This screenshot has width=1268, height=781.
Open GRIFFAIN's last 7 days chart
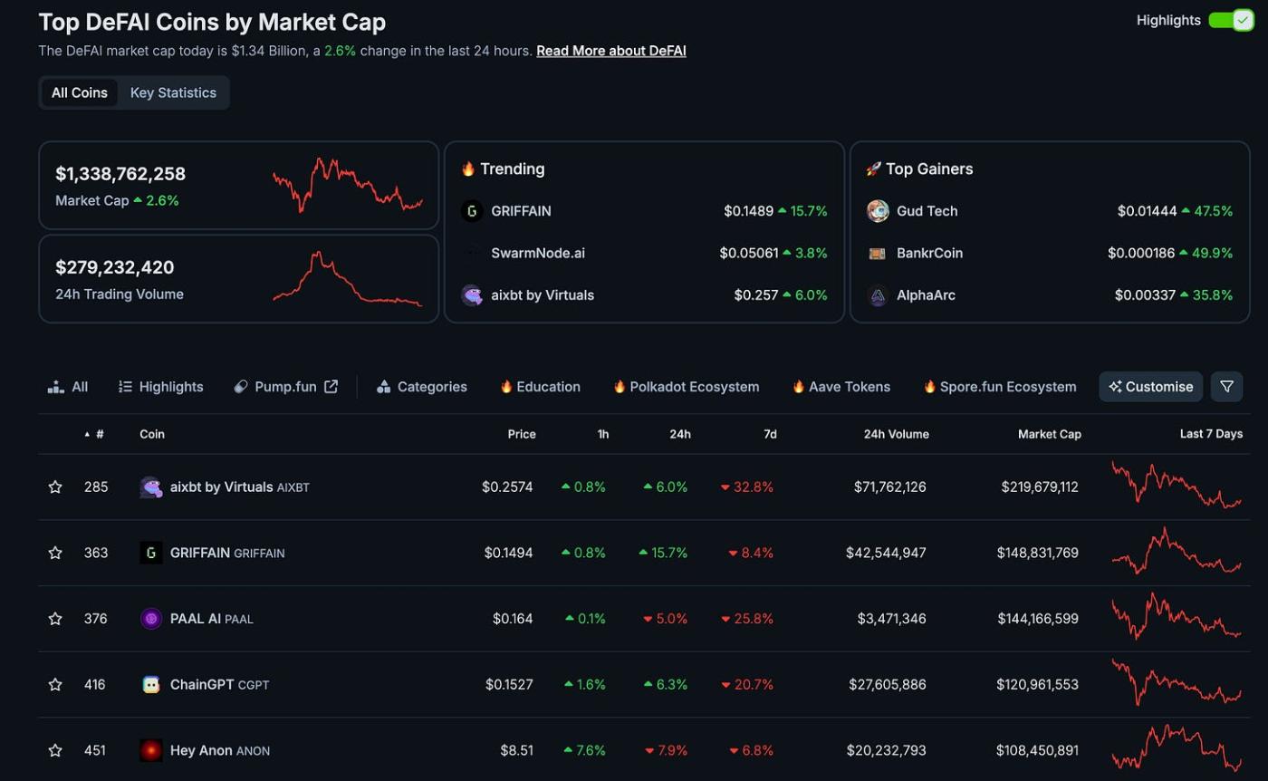point(1177,553)
